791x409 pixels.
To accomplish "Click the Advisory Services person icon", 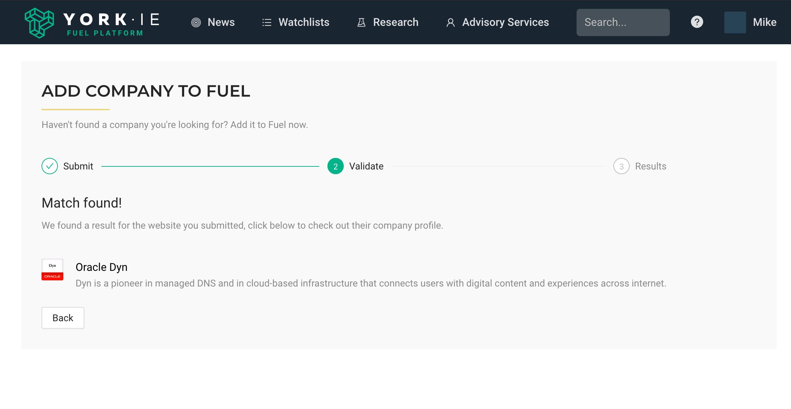I will tap(450, 22).
